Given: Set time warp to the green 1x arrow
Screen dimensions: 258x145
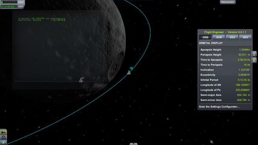Looking at the screenshot, I should tap(2, 2).
